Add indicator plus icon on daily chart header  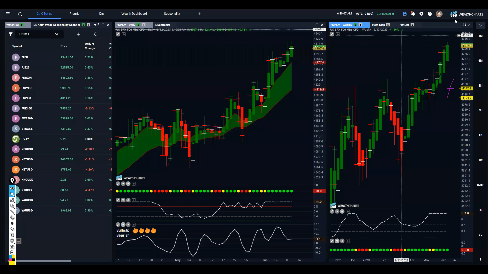click(124, 34)
